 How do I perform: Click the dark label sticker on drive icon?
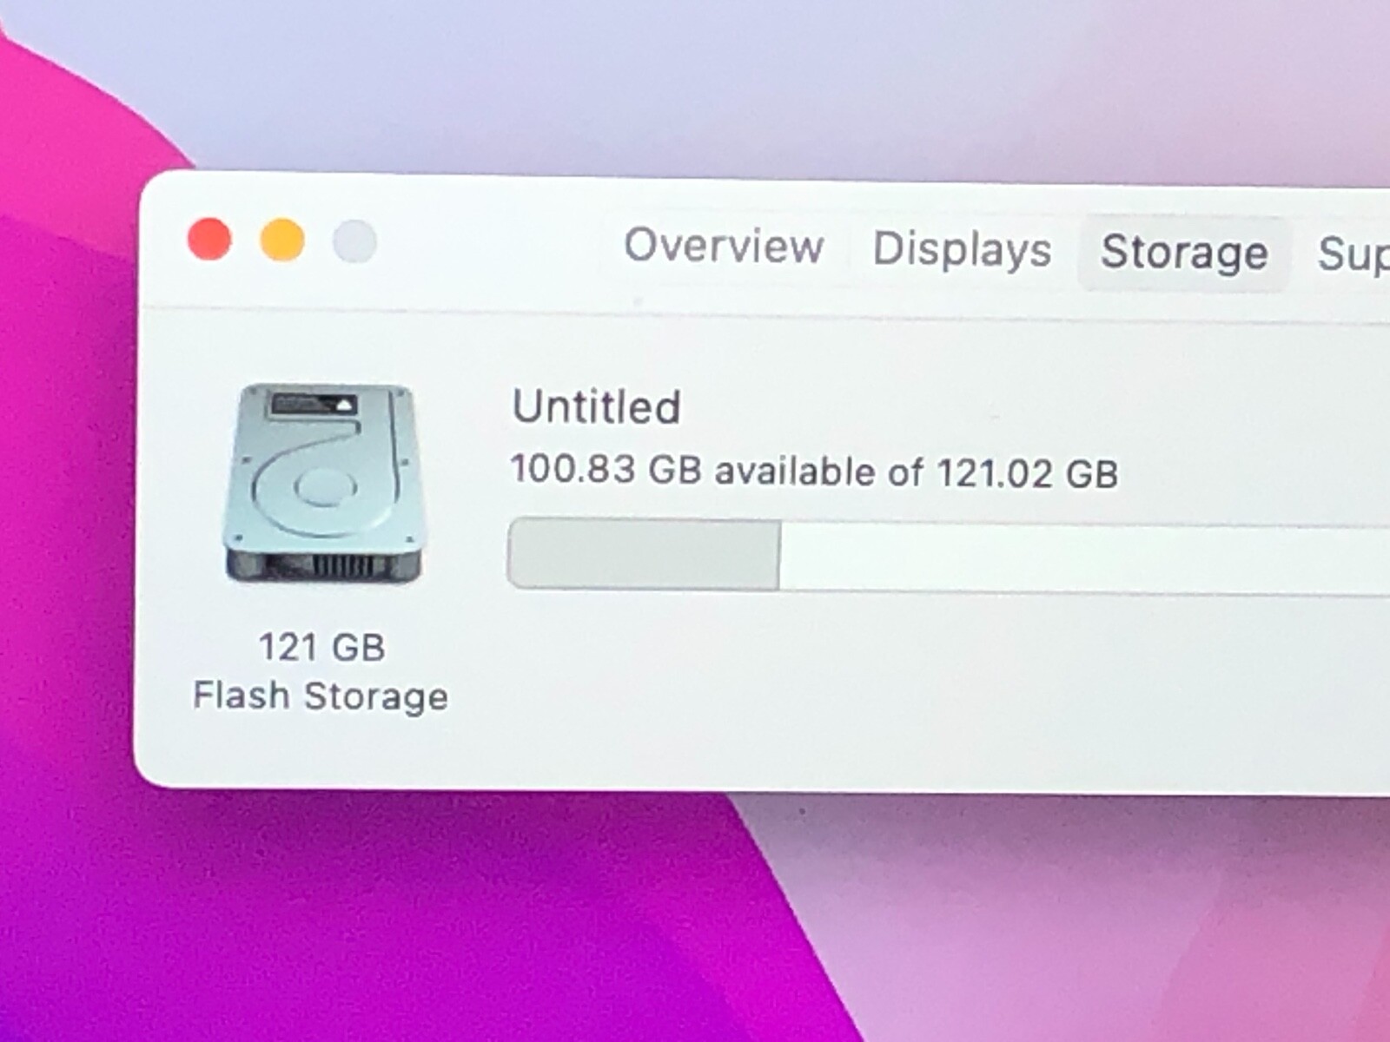[x=312, y=404]
